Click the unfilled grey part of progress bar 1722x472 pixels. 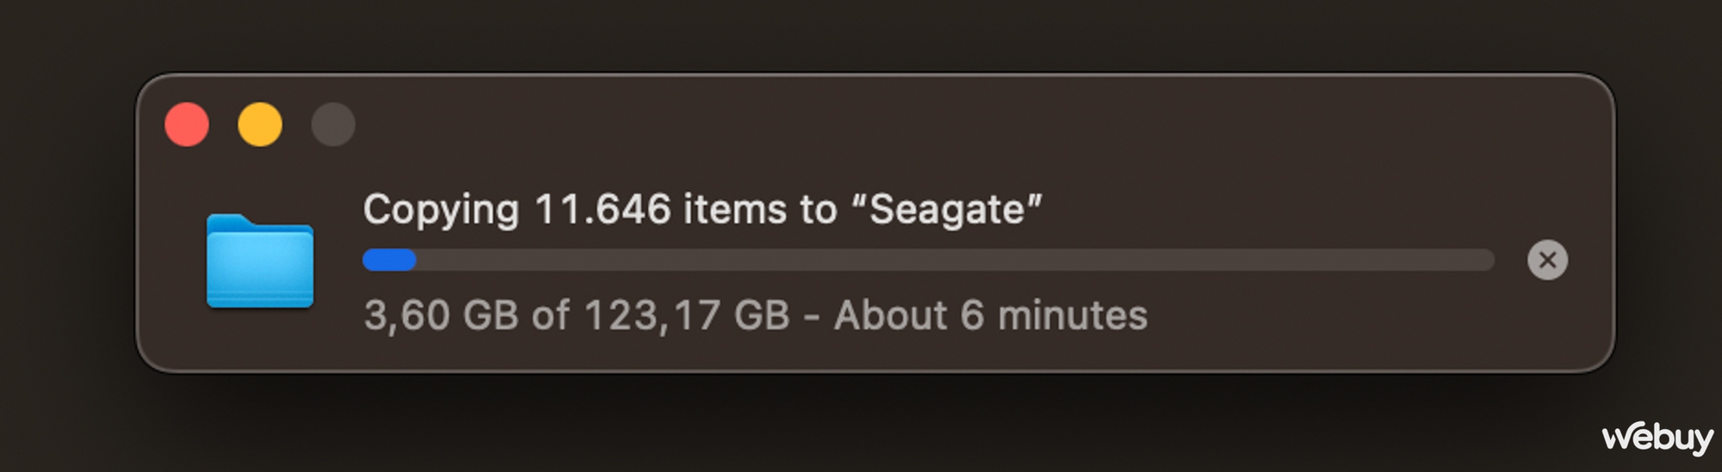coord(956,260)
